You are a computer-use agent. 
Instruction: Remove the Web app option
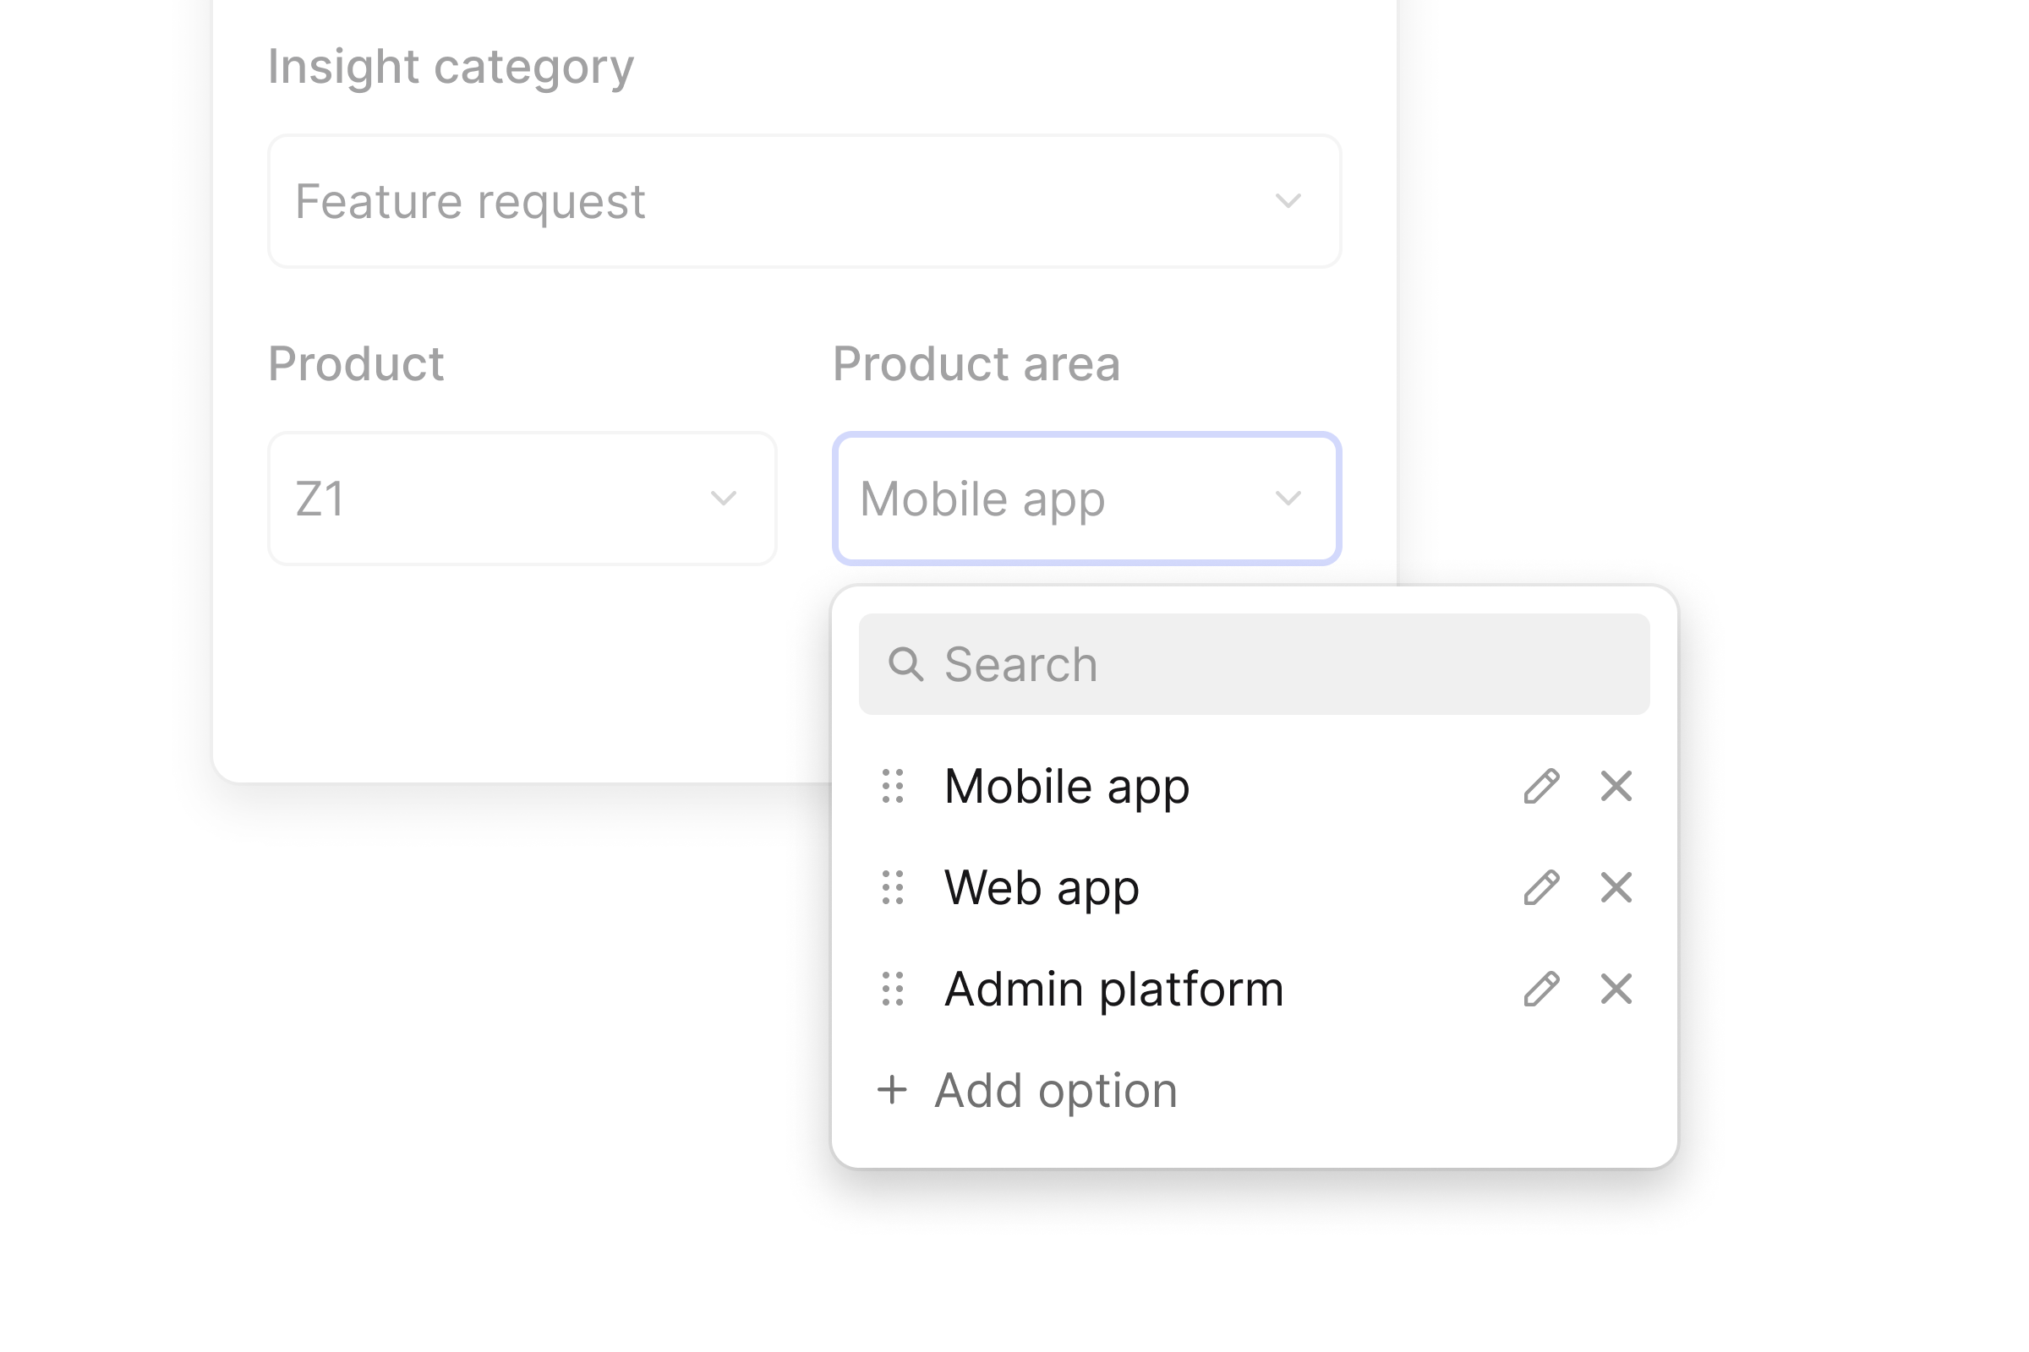pos(1616,887)
